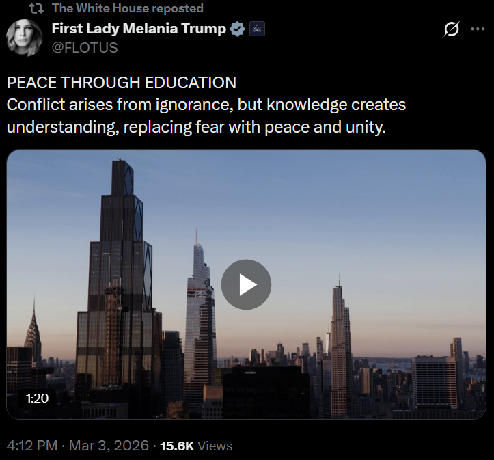
Task: Click the 15.6K view count number
Action: coord(177,446)
